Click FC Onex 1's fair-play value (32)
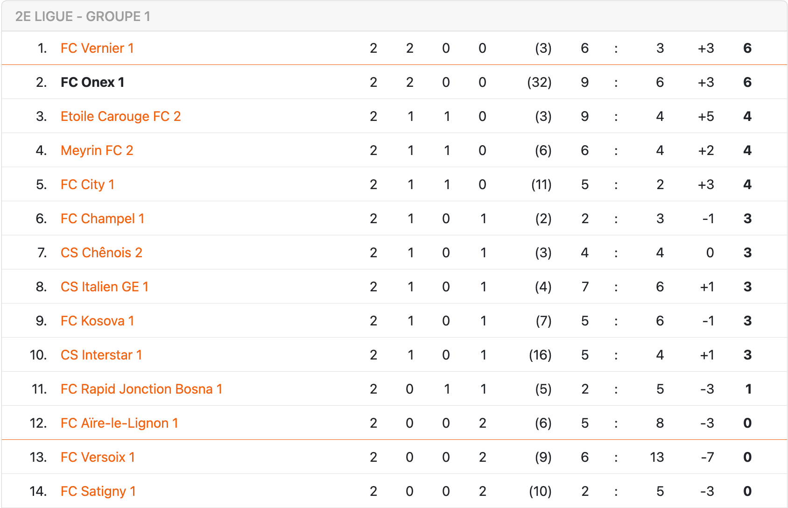The image size is (788, 508). coord(539,82)
